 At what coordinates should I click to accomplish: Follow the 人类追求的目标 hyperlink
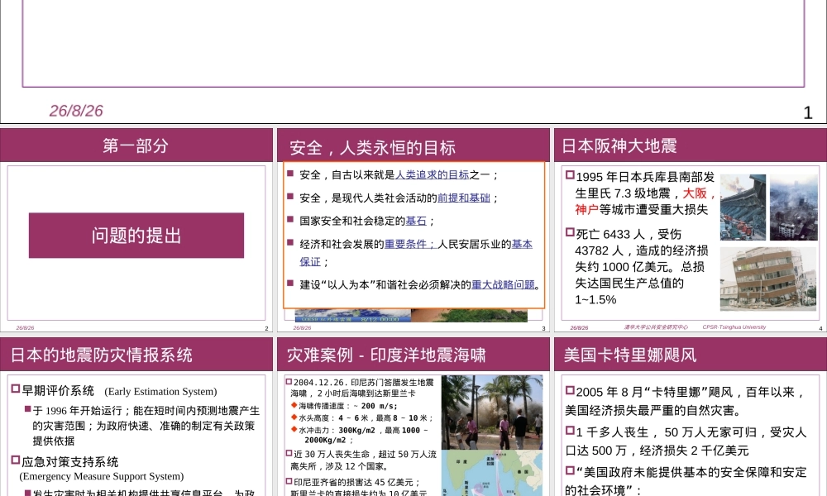[x=432, y=174]
